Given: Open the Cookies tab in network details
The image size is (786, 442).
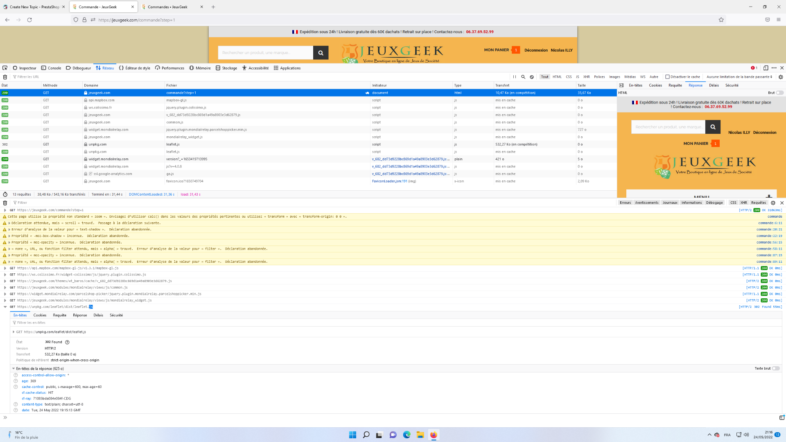Looking at the screenshot, I should 655,86.
